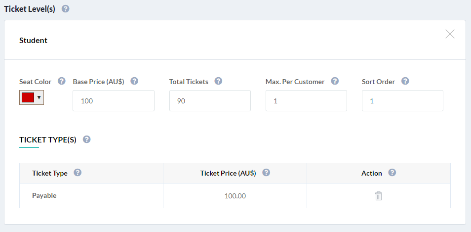Delete the Payable ticket type with trash icon

(379, 196)
